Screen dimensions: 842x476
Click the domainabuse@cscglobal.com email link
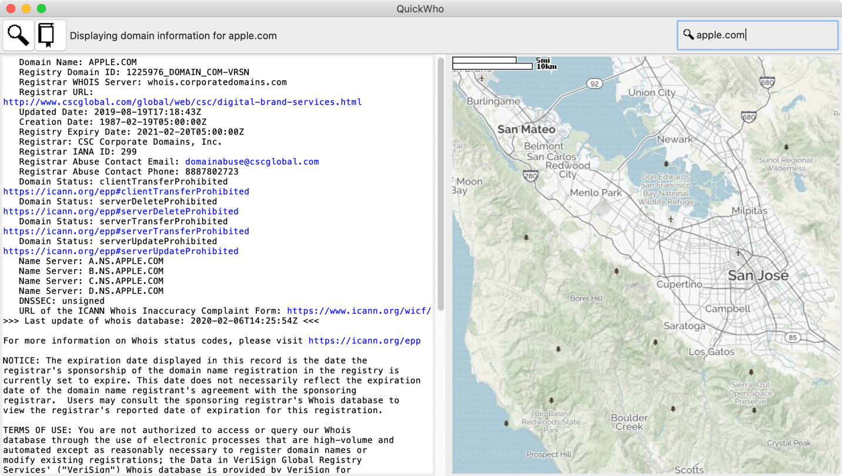click(252, 162)
